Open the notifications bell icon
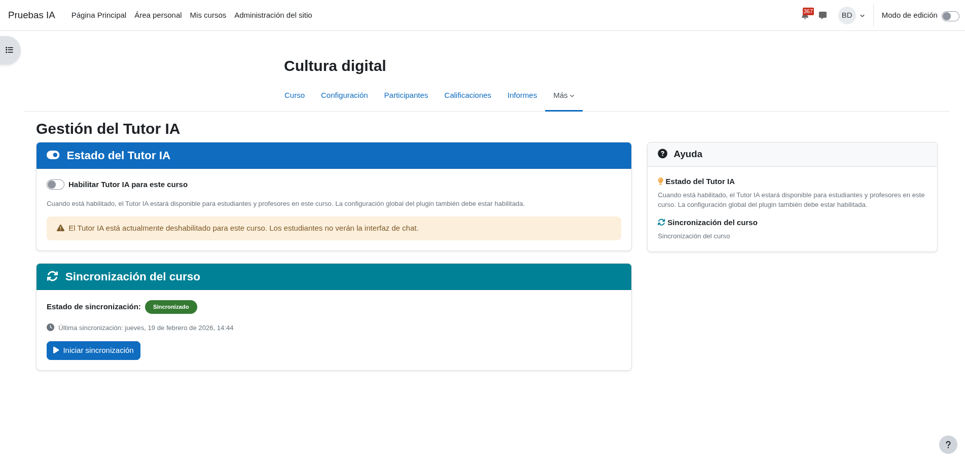 click(x=805, y=16)
